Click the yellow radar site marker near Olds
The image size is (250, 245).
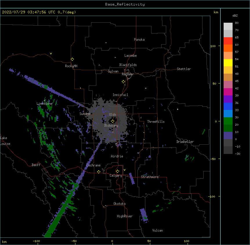pyautogui.click(x=113, y=121)
